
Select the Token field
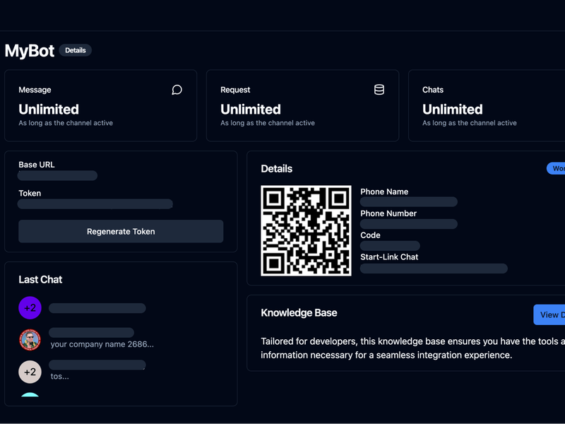pos(95,204)
